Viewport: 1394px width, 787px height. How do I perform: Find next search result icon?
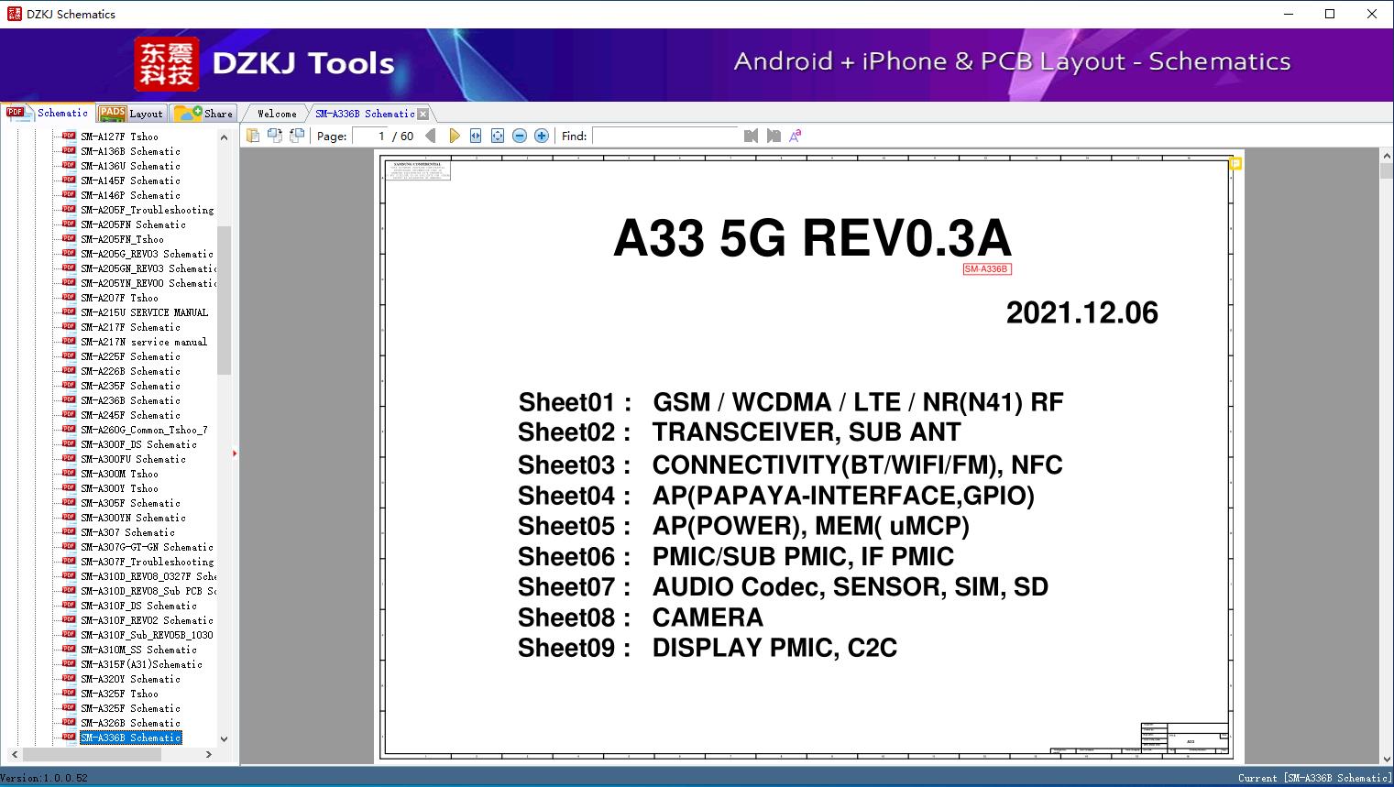coord(774,136)
